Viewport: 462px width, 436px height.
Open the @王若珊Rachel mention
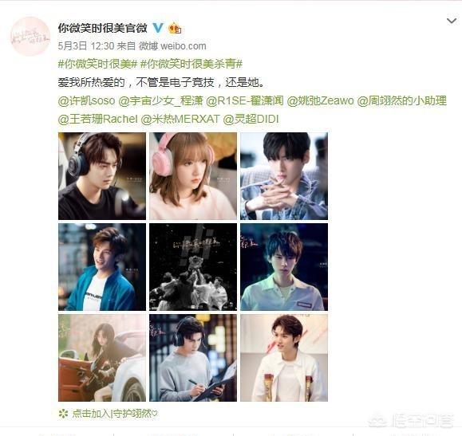pos(98,120)
